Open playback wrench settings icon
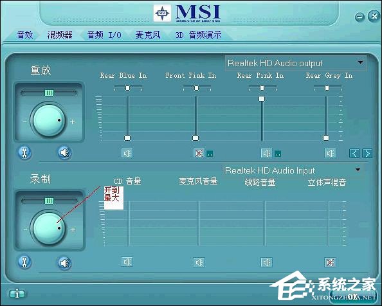This screenshot has height=306, width=382. [24, 152]
